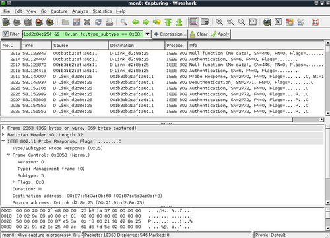The width and height of the screenshot is (330, 238).
Task: Expand the Frame 2863 tree node
Action: pos(3,128)
